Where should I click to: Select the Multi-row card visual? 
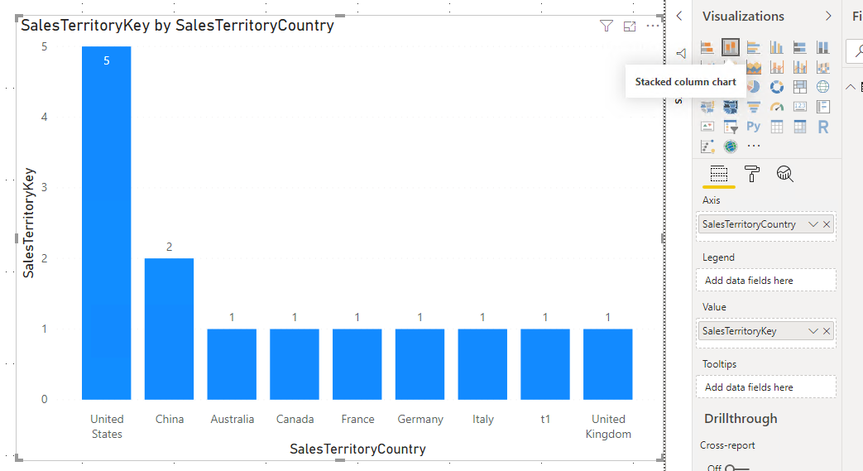(822, 107)
